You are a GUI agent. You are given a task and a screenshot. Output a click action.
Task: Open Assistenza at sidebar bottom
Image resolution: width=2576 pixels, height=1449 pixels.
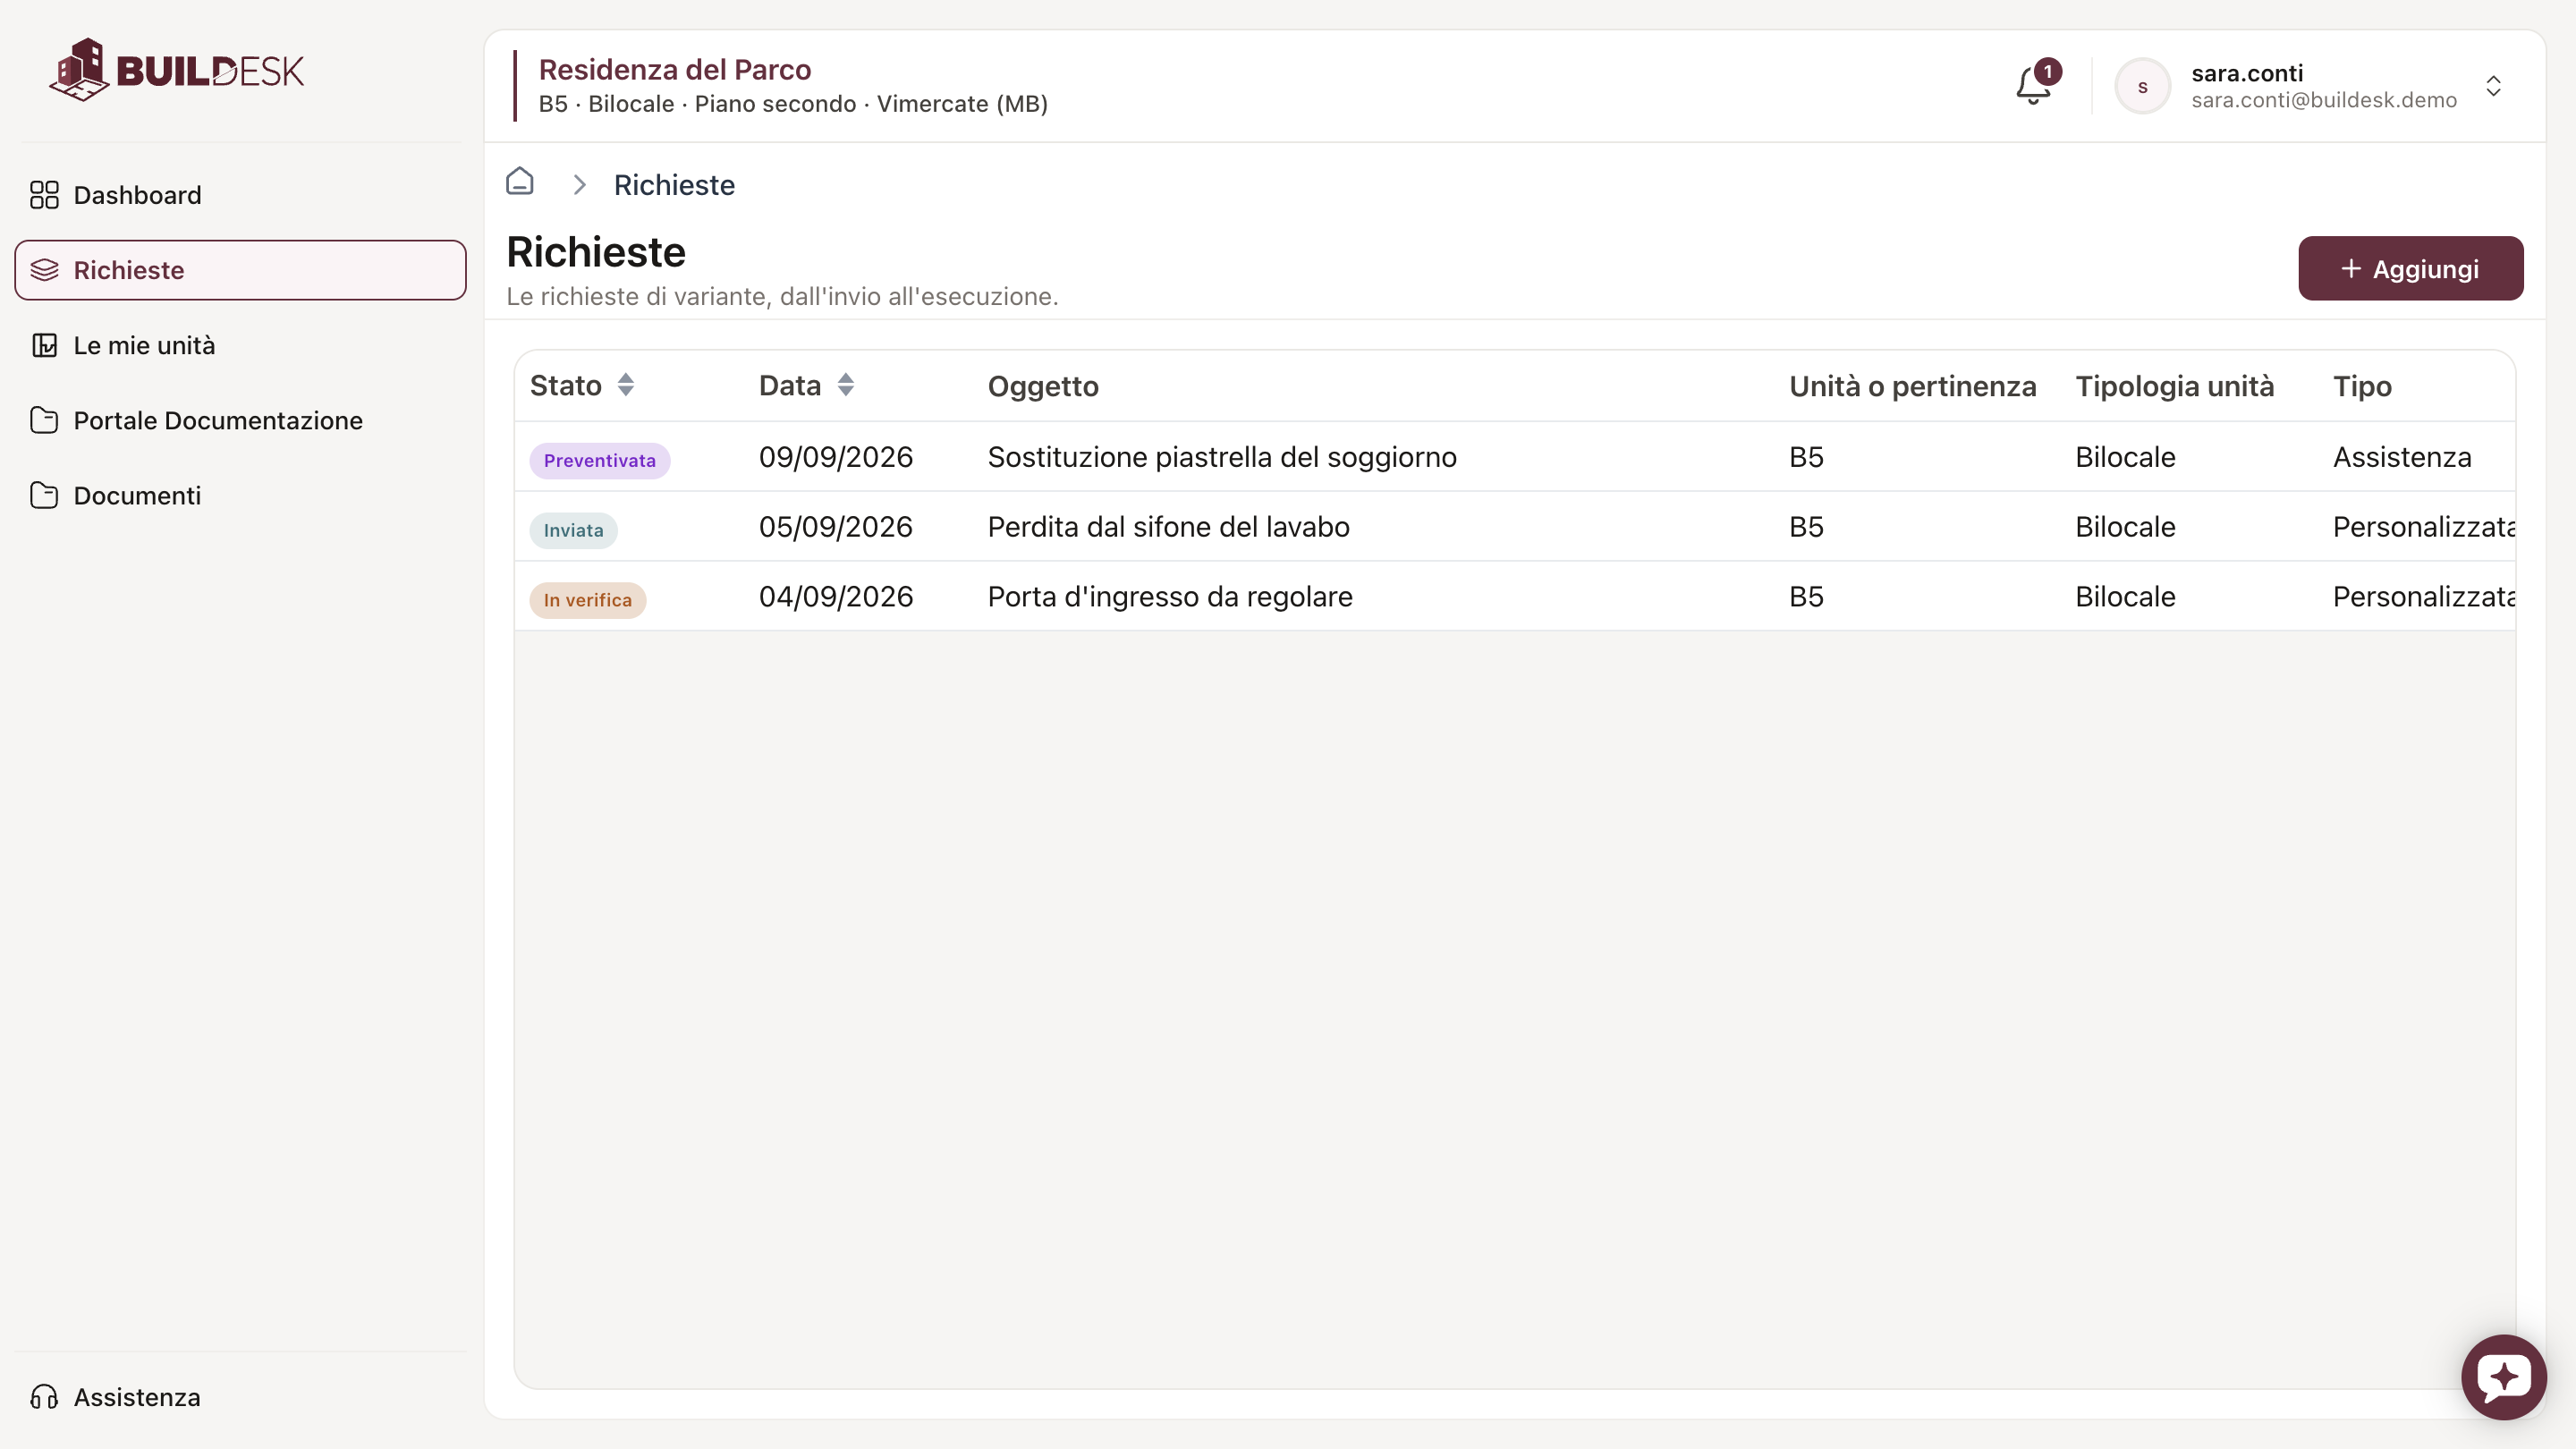(x=240, y=1397)
